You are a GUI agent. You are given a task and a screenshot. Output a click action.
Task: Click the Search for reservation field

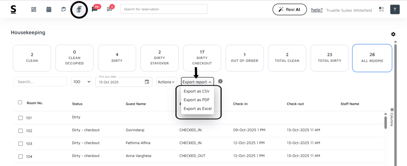tap(163, 9)
